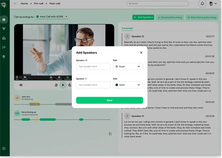Click the Maria Rodriguez name label
The height and width of the screenshot is (158, 222).
[29, 112]
